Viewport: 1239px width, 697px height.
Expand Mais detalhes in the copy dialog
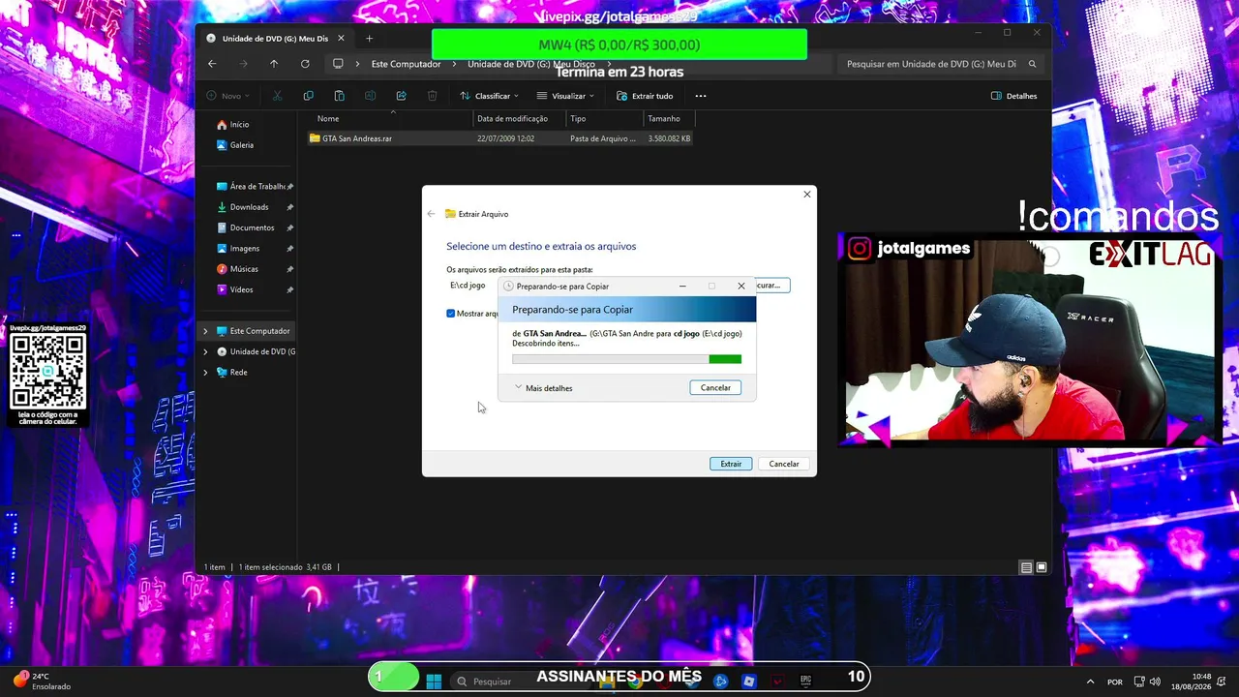[545, 388]
